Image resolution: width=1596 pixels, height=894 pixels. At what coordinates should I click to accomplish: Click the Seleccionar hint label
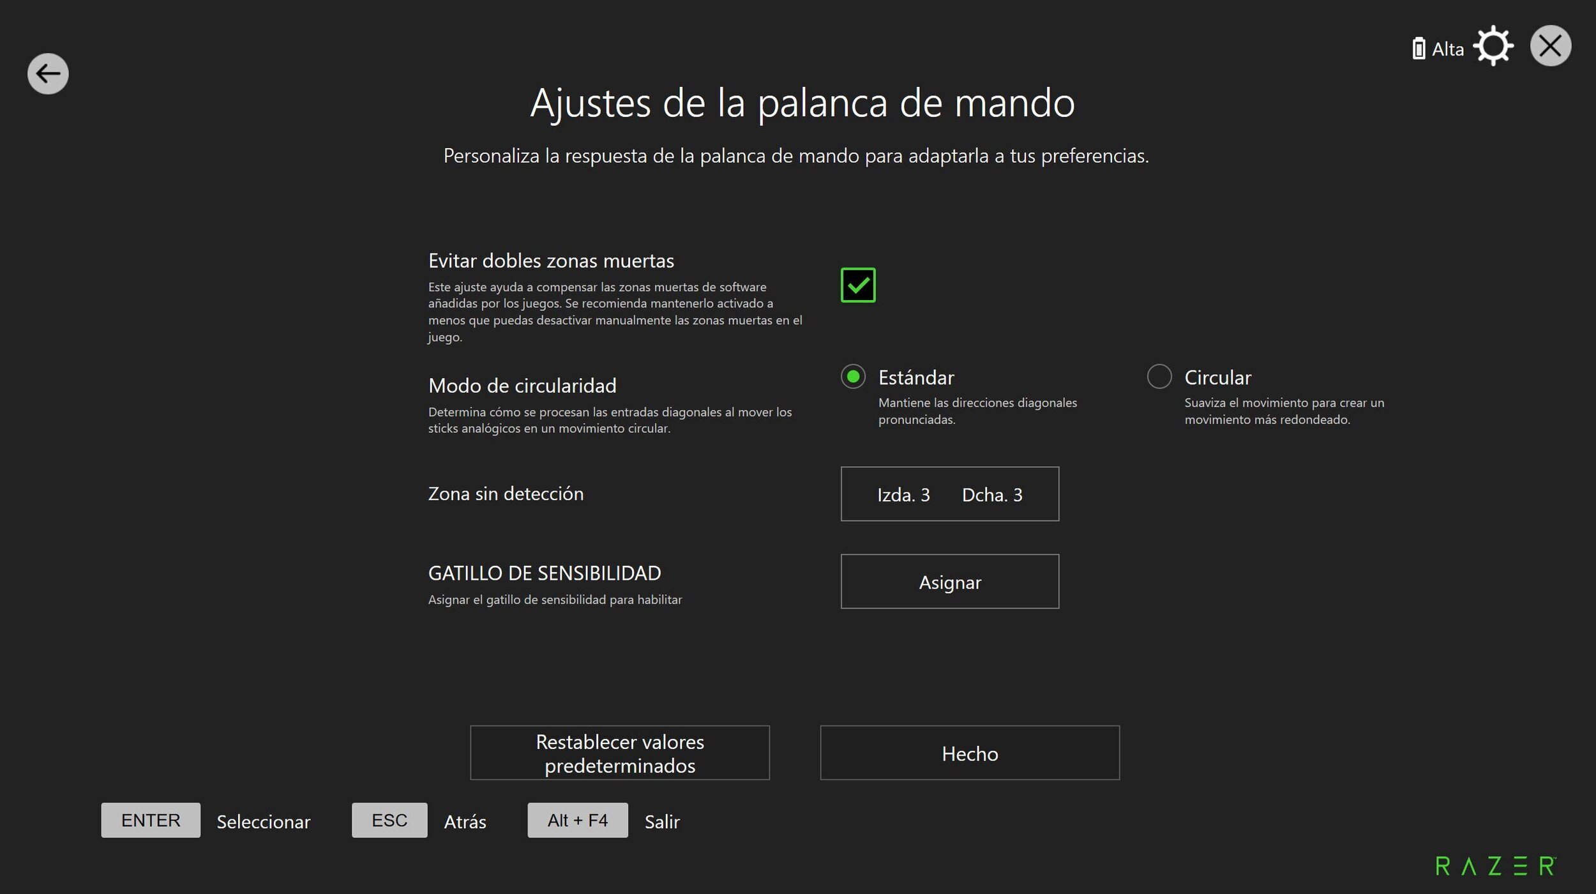pyautogui.click(x=264, y=822)
